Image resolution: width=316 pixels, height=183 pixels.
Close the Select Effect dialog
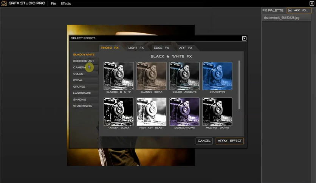tap(244, 38)
